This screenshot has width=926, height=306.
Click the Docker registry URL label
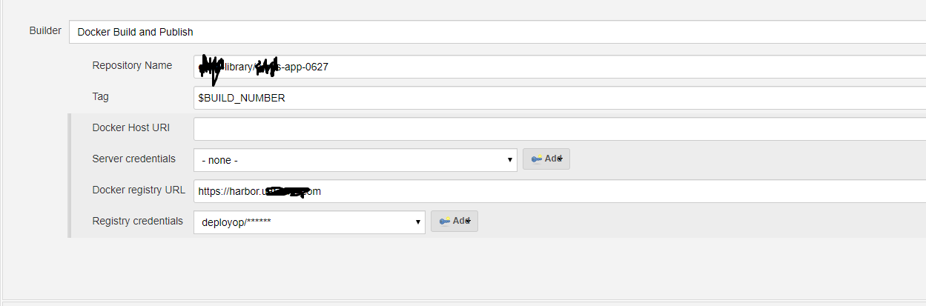[139, 190]
